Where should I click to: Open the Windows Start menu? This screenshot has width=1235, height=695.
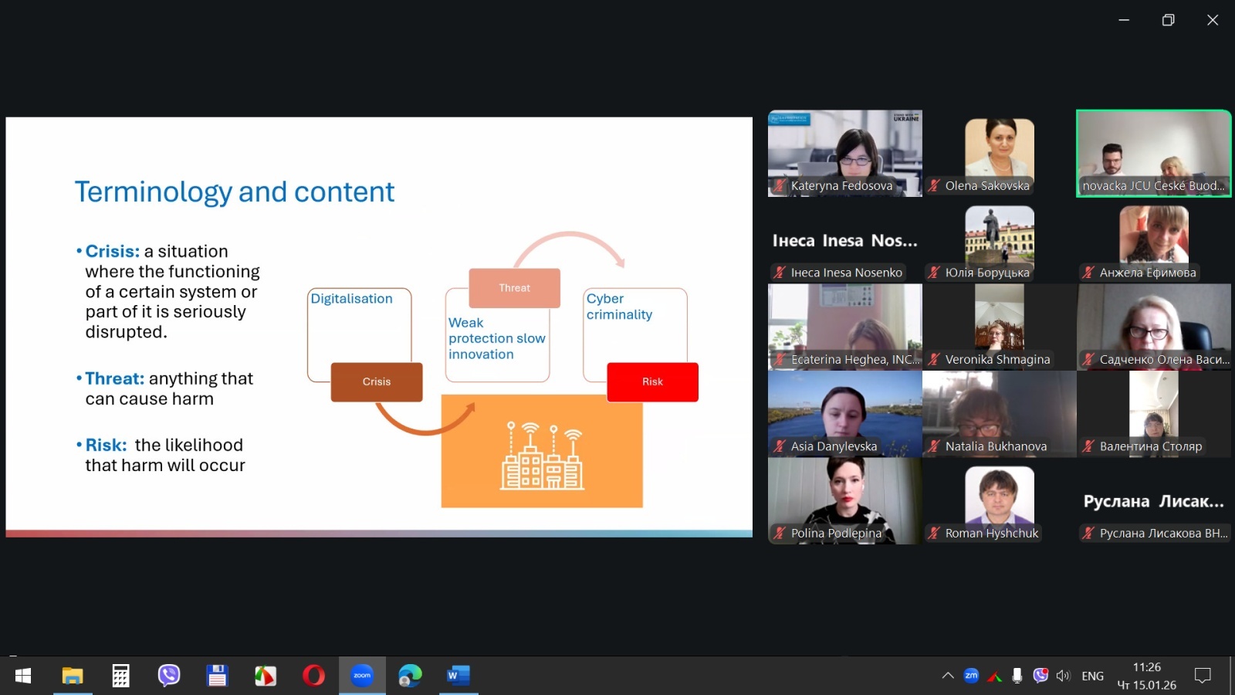pyautogui.click(x=23, y=676)
